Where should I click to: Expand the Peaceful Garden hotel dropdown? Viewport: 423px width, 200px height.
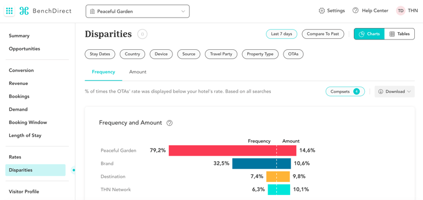(137, 12)
